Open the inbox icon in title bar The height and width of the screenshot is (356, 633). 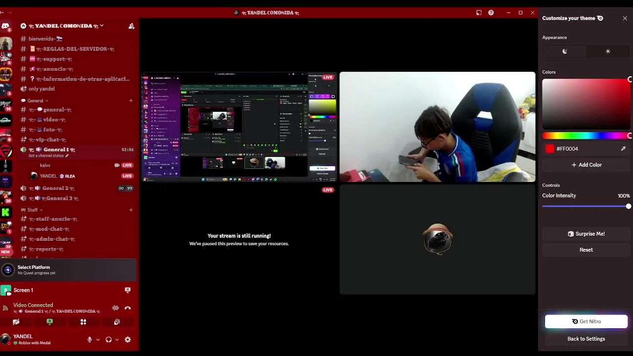(x=479, y=13)
